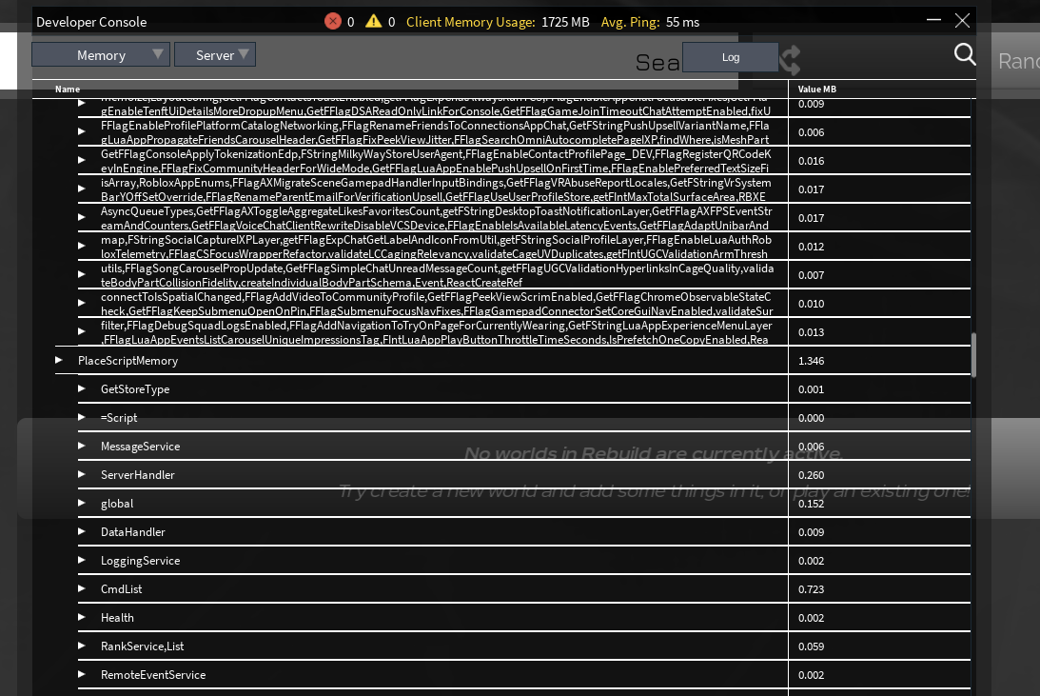Viewport: 1040px width, 696px height.
Task: Select the LoggingService label
Action: point(140,560)
